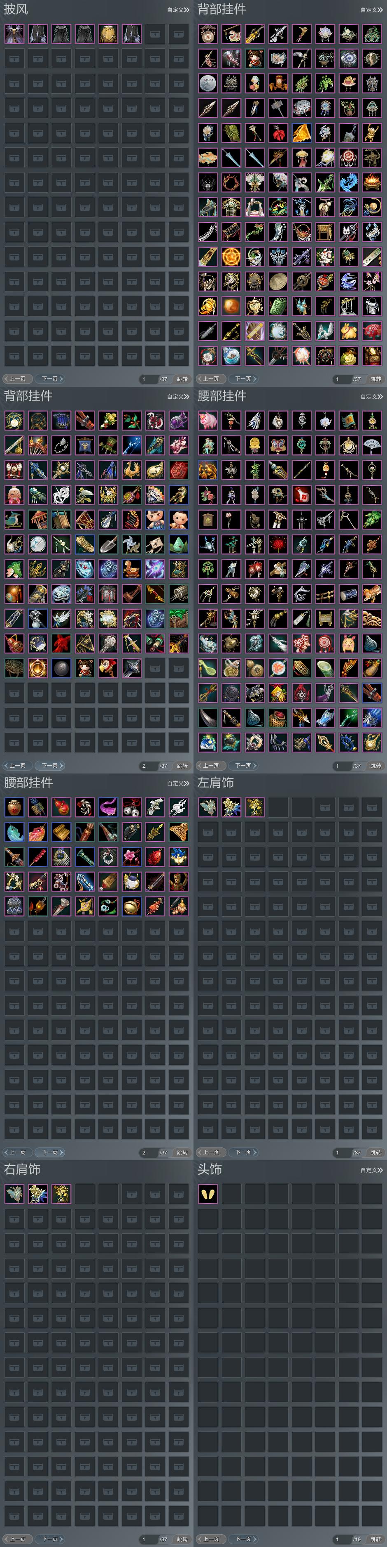The image size is (387, 1547).
Task: Select the yellow triangular pennant icon
Action: pyautogui.click(x=301, y=133)
